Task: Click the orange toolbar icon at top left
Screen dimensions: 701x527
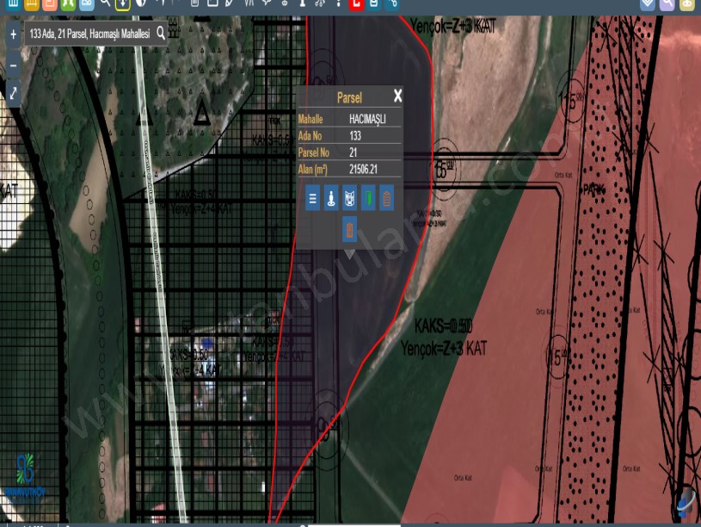Action: tap(50, 3)
